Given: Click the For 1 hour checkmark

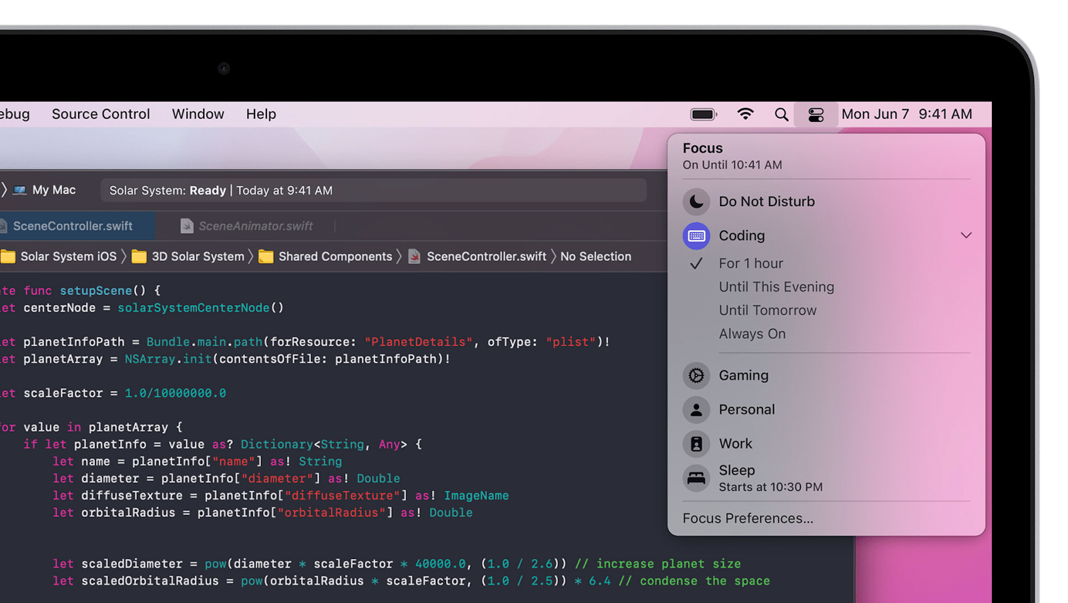Looking at the screenshot, I should [696, 263].
